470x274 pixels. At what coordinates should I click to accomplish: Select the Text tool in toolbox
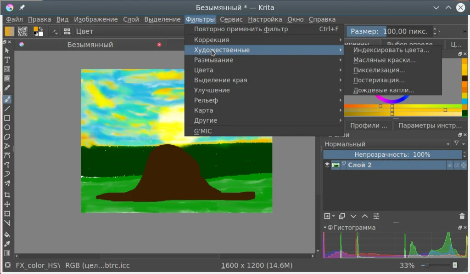7,60
